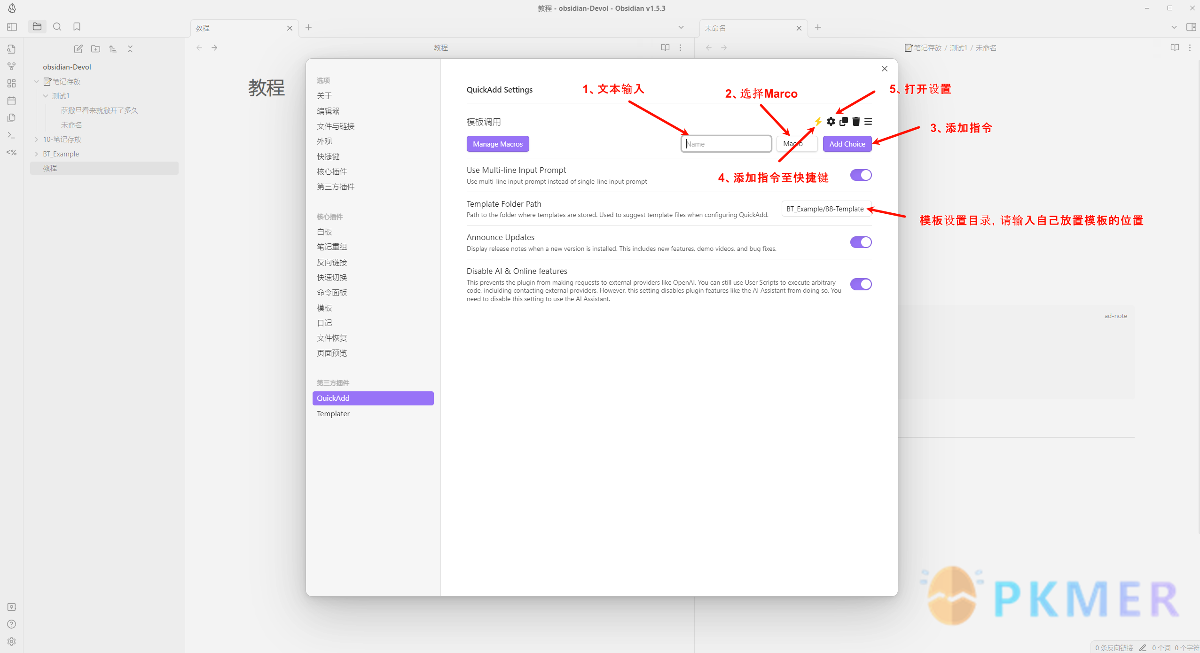1200x653 pixels.
Task: Click the Name text input field
Action: point(726,144)
